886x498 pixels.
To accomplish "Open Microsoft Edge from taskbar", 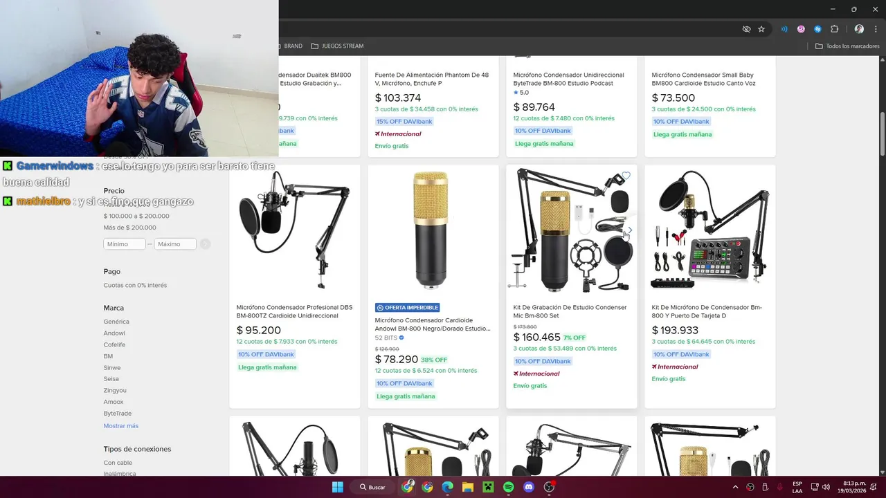I will tap(447, 487).
